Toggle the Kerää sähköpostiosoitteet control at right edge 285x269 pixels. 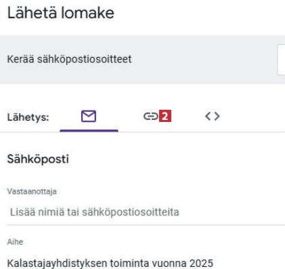tap(281, 60)
